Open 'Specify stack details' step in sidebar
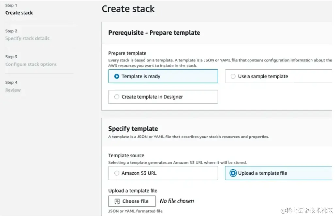The image size is (335, 216). pyautogui.click(x=27, y=38)
